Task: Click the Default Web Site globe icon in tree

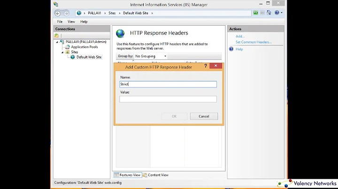Action: 73,57
